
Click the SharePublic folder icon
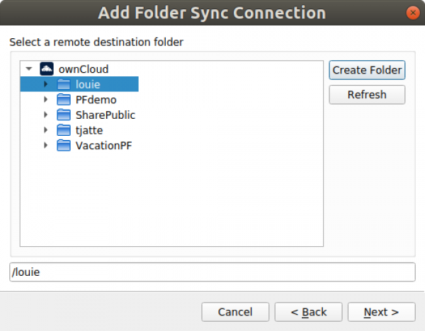[64, 115]
